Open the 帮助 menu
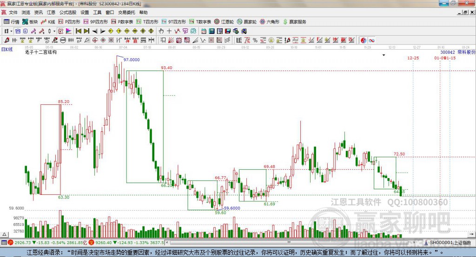 [x=143, y=13]
